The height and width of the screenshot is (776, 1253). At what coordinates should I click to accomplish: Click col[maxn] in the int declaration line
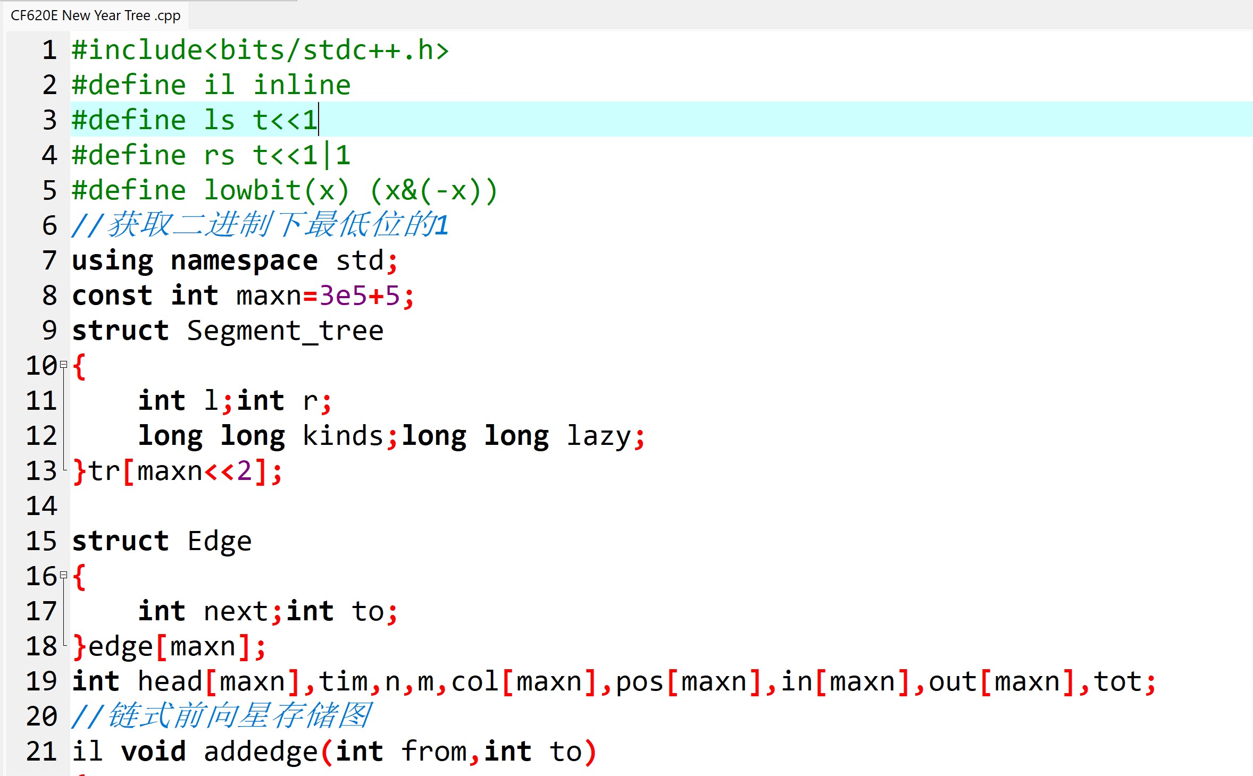(524, 681)
